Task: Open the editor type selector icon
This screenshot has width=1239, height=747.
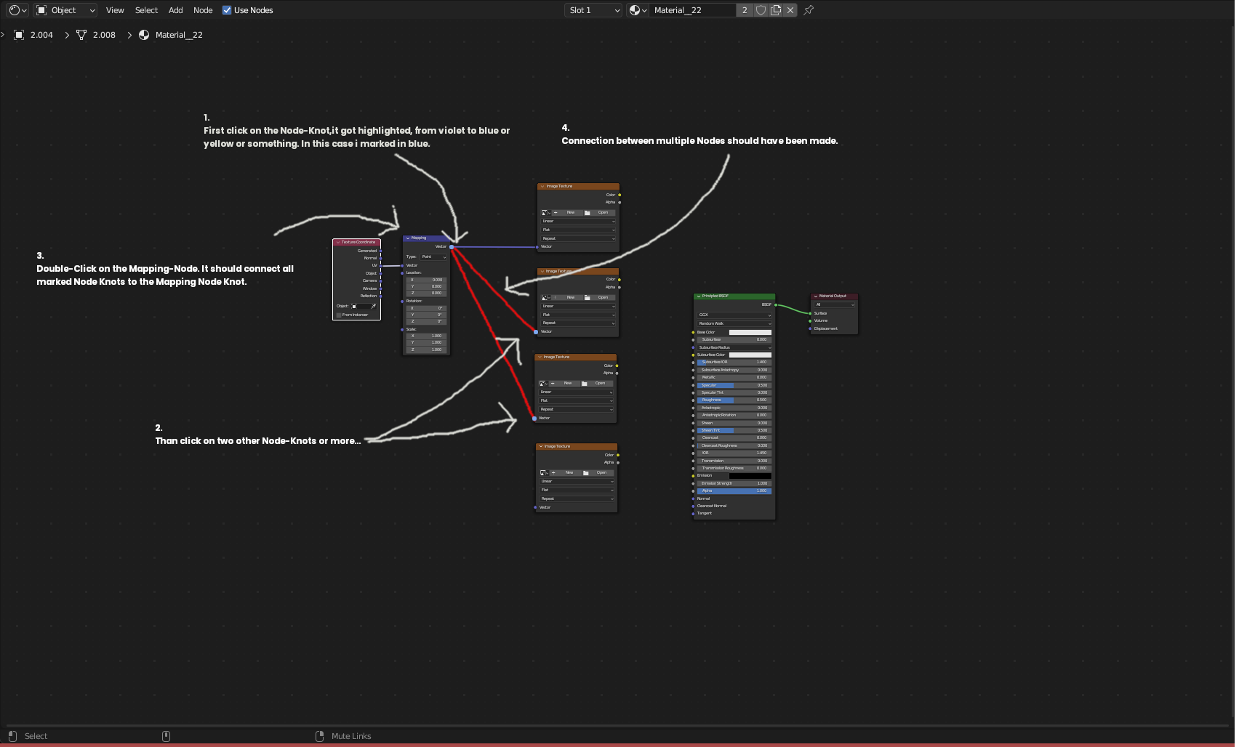Action: point(17,10)
